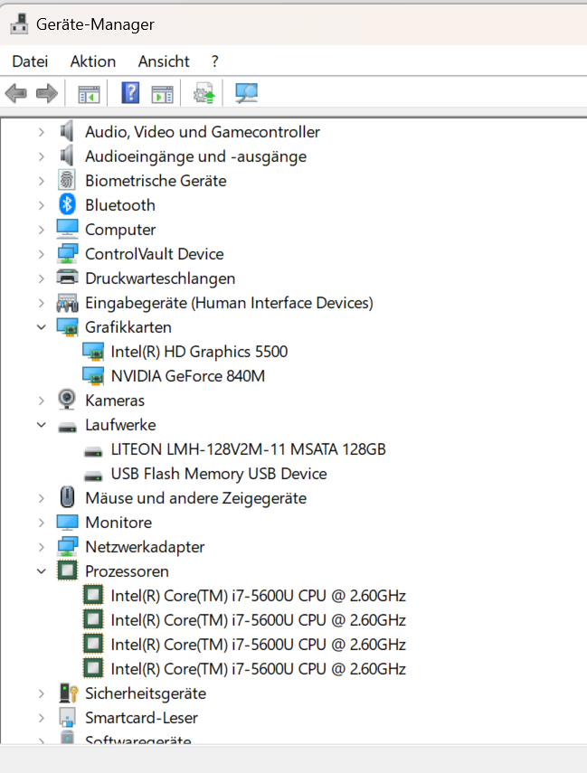
Task: Open the Aktion menu
Action: (x=93, y=61)
